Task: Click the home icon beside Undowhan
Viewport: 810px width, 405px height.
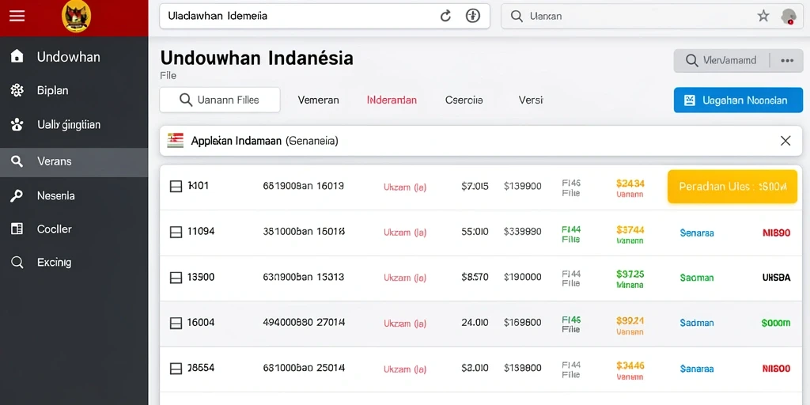Action: (17, 56)
